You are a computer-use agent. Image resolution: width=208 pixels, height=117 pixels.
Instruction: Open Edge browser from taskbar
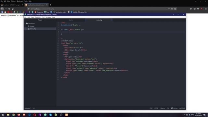pyautogui.click(x=29, y=115)
